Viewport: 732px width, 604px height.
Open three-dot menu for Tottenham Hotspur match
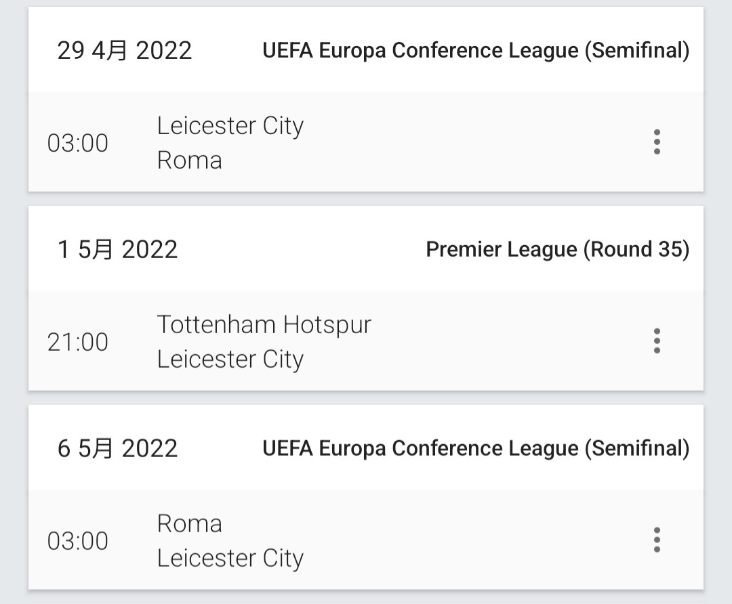657,341
